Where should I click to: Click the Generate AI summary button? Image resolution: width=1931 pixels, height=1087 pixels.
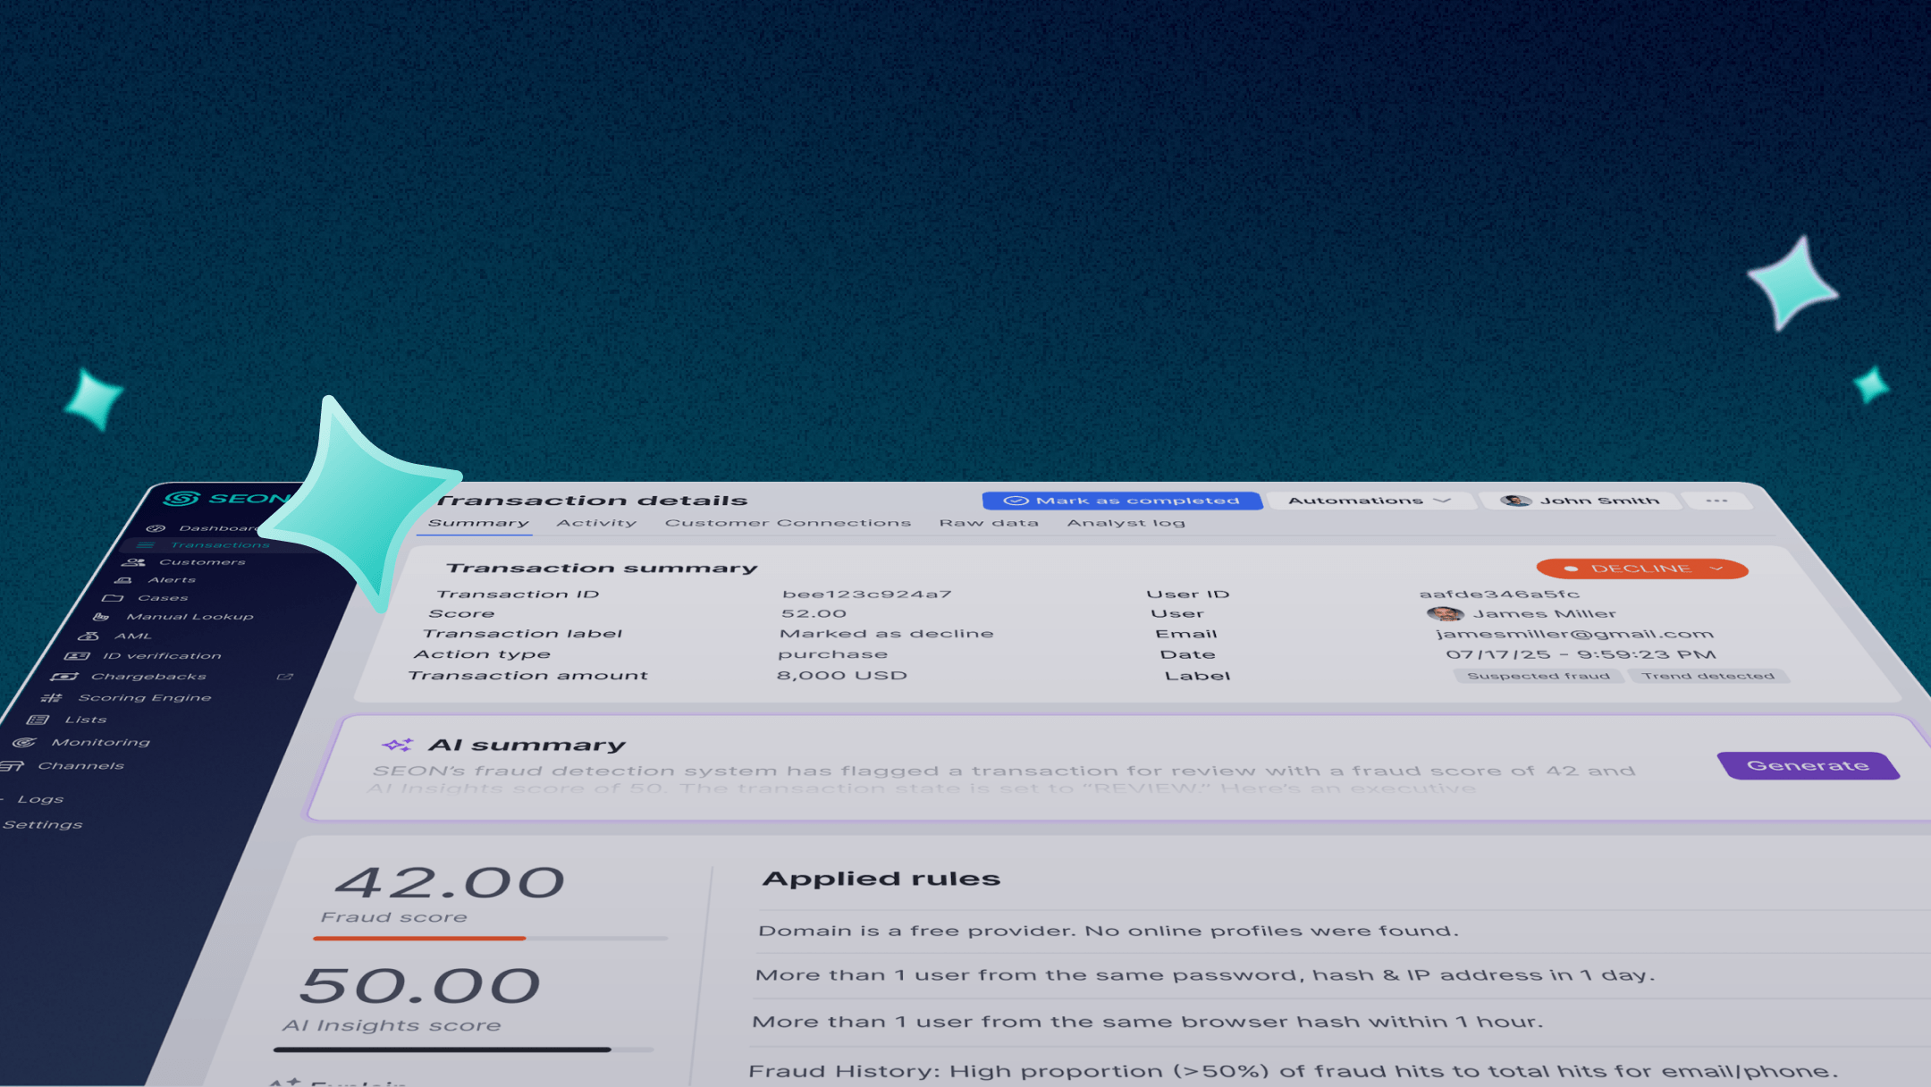tap(1808, 766)
